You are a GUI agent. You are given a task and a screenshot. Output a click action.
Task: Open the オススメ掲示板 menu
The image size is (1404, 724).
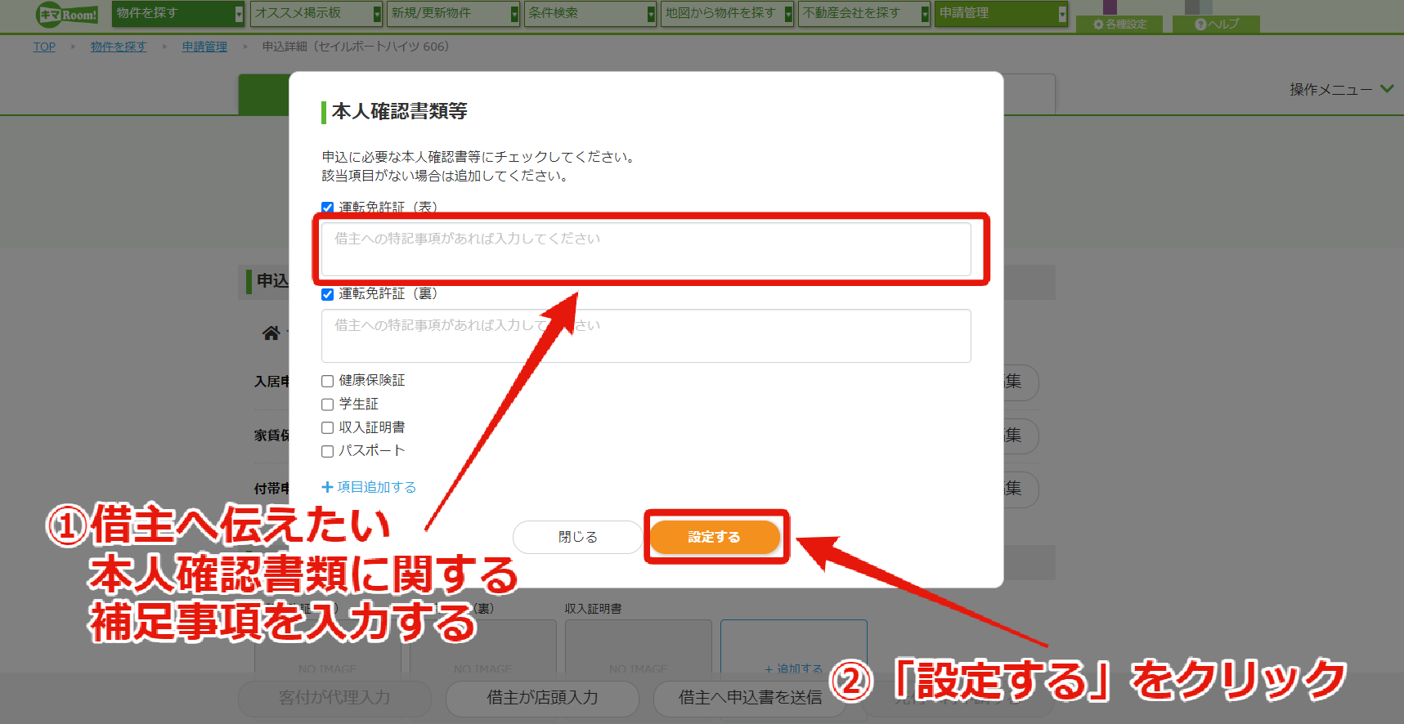[316, 13]
